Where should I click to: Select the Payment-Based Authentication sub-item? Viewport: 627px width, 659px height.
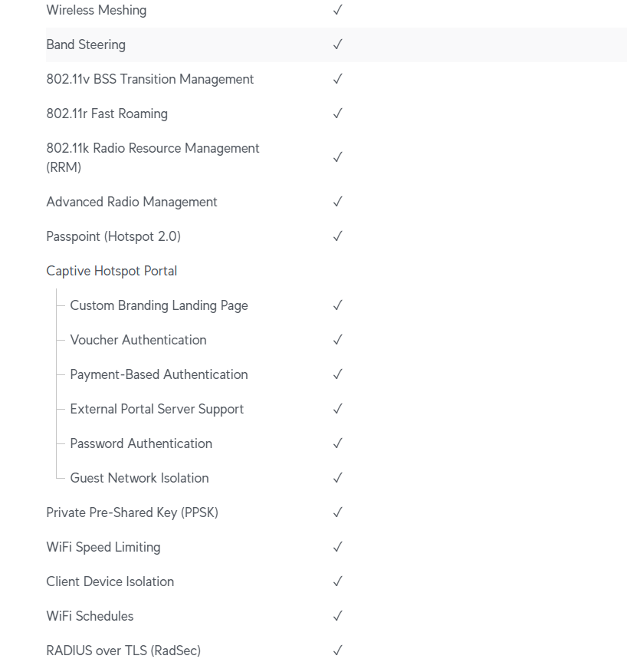pos(159,374)
